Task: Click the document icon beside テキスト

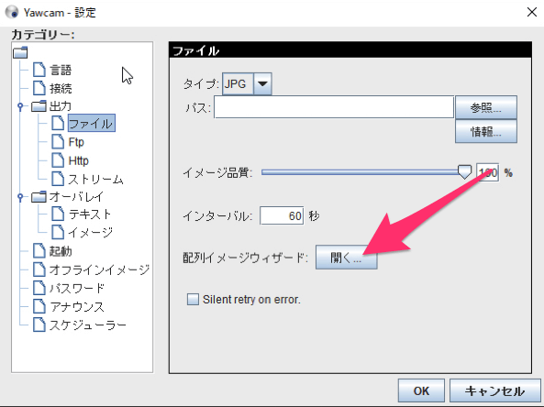Action: tap(58, 214)
